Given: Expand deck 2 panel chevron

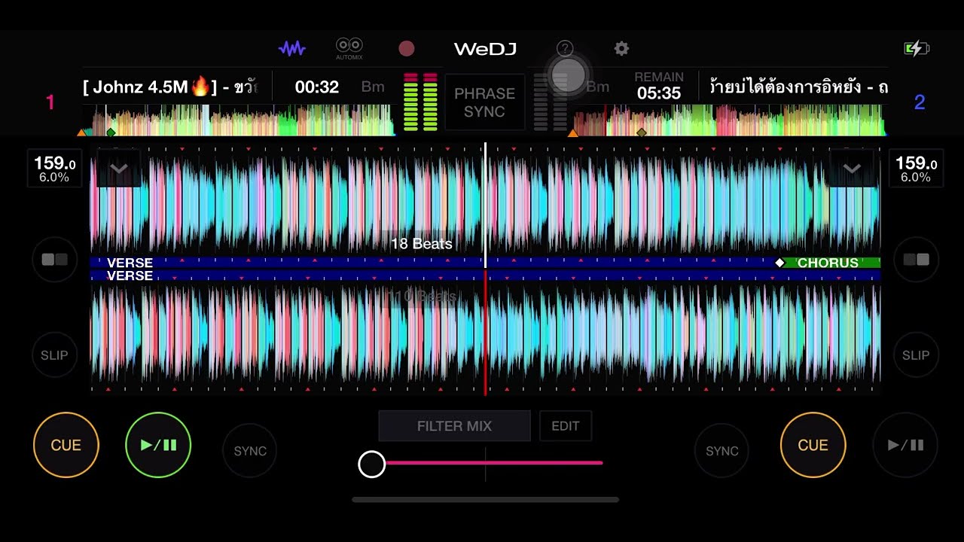Looking at the screenshot, I should pyautogui.click(x=852, y=169).
